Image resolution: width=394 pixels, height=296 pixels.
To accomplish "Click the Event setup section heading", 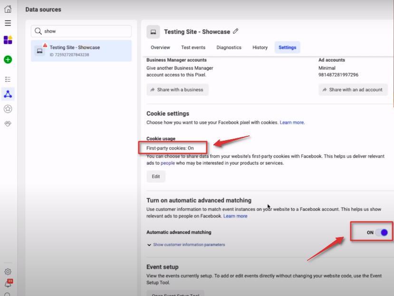I will coord(163,267).
